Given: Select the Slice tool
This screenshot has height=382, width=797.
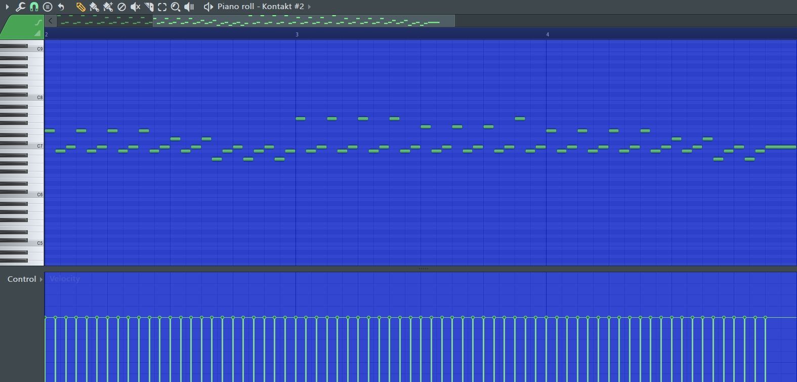Looking at the screenshot, I should pos(149,7).
